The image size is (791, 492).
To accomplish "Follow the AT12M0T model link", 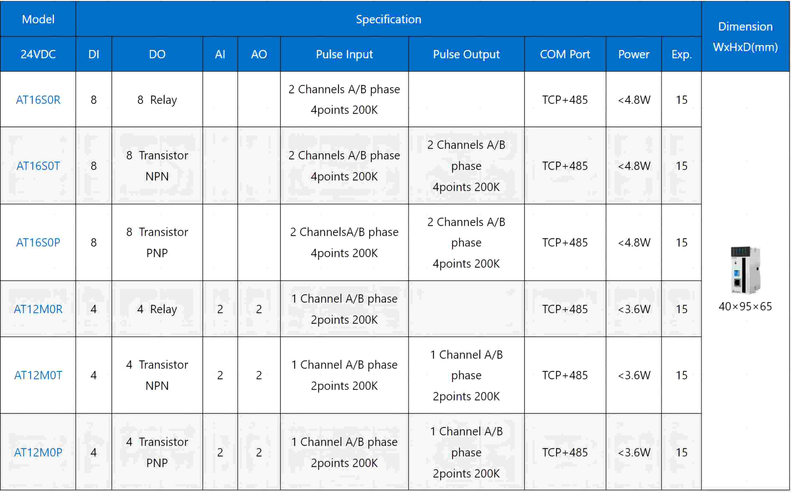I will coord(38,375).
